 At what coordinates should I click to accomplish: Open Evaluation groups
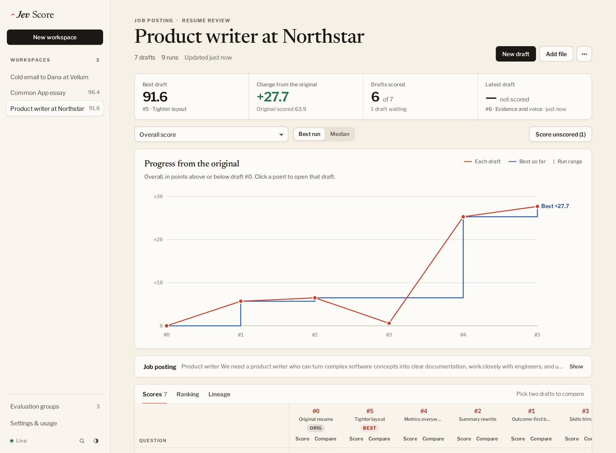pyautogui.click(x=55, y=406)
